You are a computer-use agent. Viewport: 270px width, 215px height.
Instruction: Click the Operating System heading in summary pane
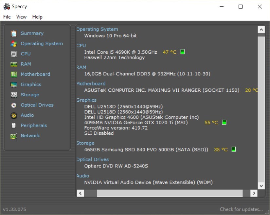click(x=98, y=29)
